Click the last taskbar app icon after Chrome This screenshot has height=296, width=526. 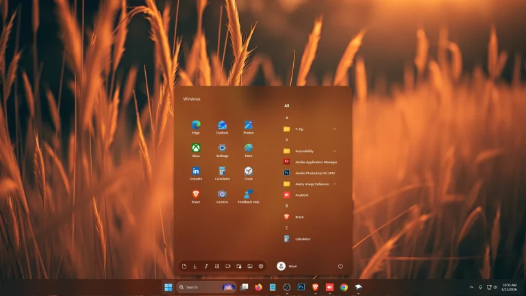pos(358,287)
